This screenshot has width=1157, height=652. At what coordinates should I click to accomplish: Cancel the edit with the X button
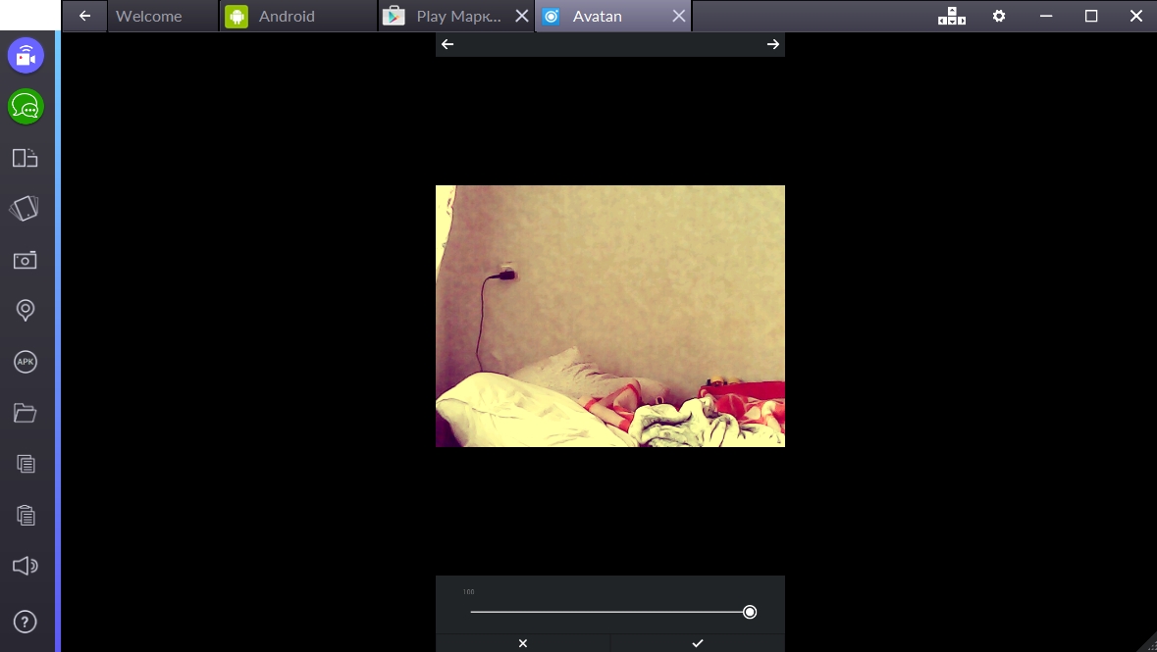click(523, 643)
